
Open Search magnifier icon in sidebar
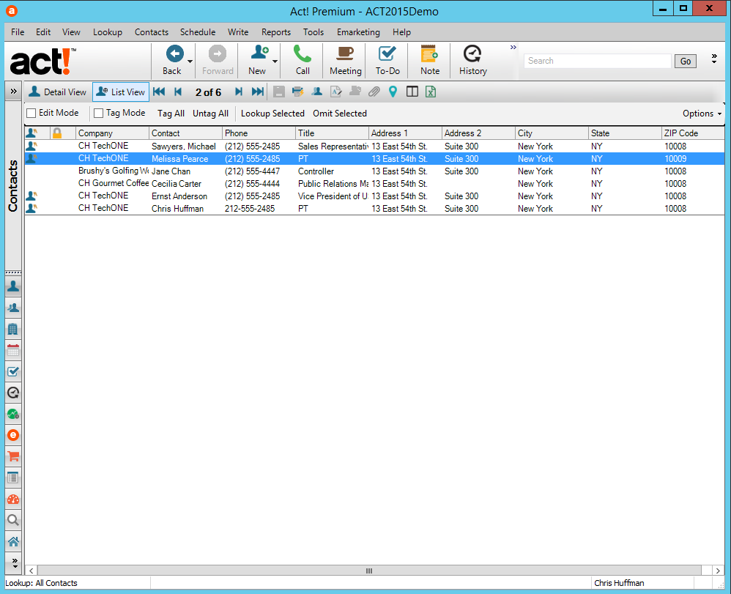click(x=13, y=520)
